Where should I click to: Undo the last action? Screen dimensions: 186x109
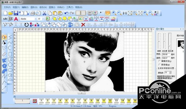pyautogui.click(x=66, y=13)
